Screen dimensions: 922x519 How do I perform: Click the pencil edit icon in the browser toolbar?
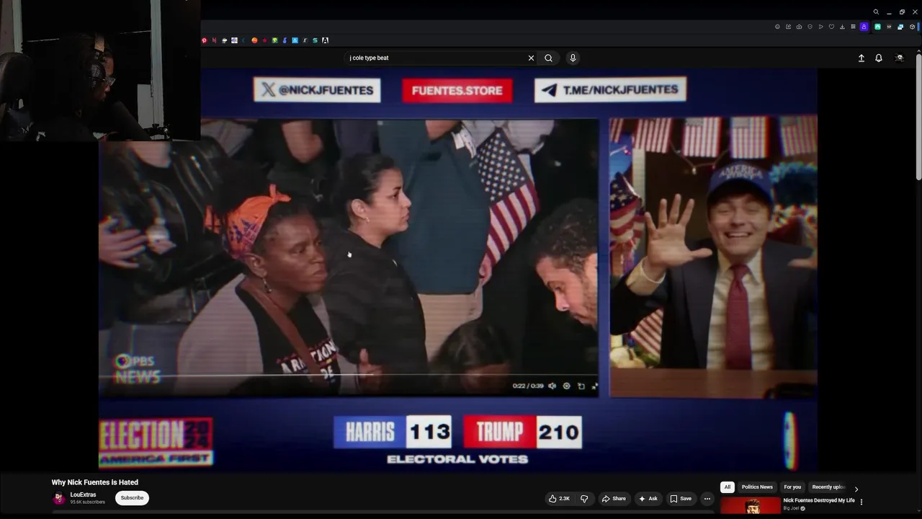(788, 27)
